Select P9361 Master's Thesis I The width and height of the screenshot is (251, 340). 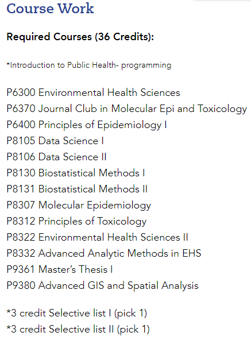pyautogui.click(x=60, y=269)
